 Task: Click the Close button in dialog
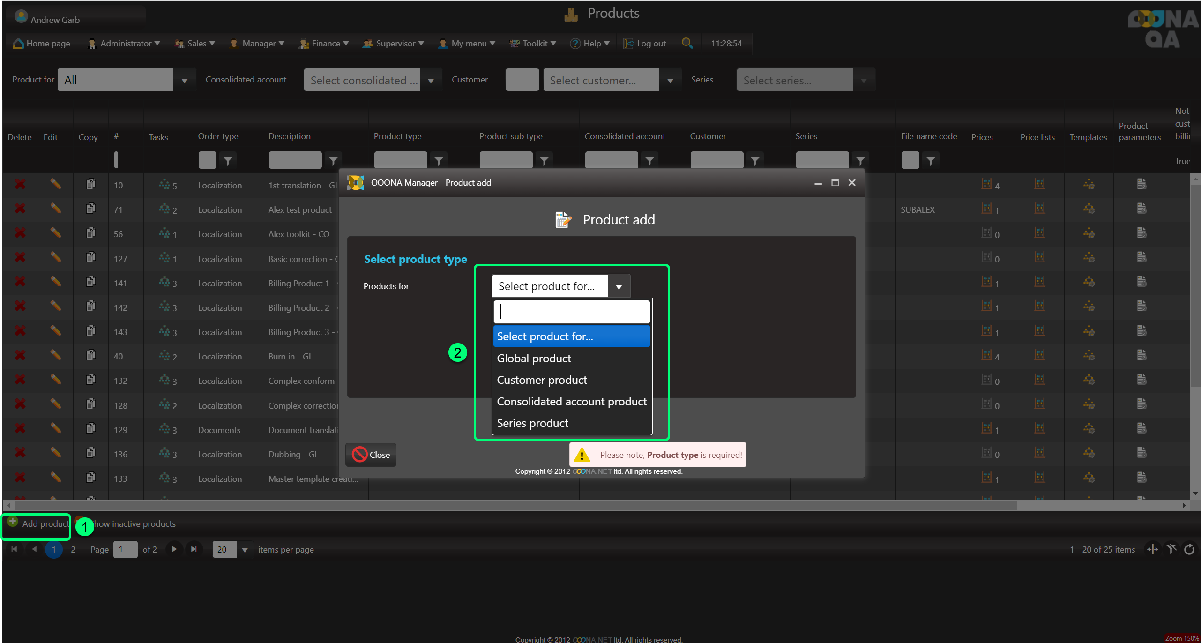[x=371, y=455]
